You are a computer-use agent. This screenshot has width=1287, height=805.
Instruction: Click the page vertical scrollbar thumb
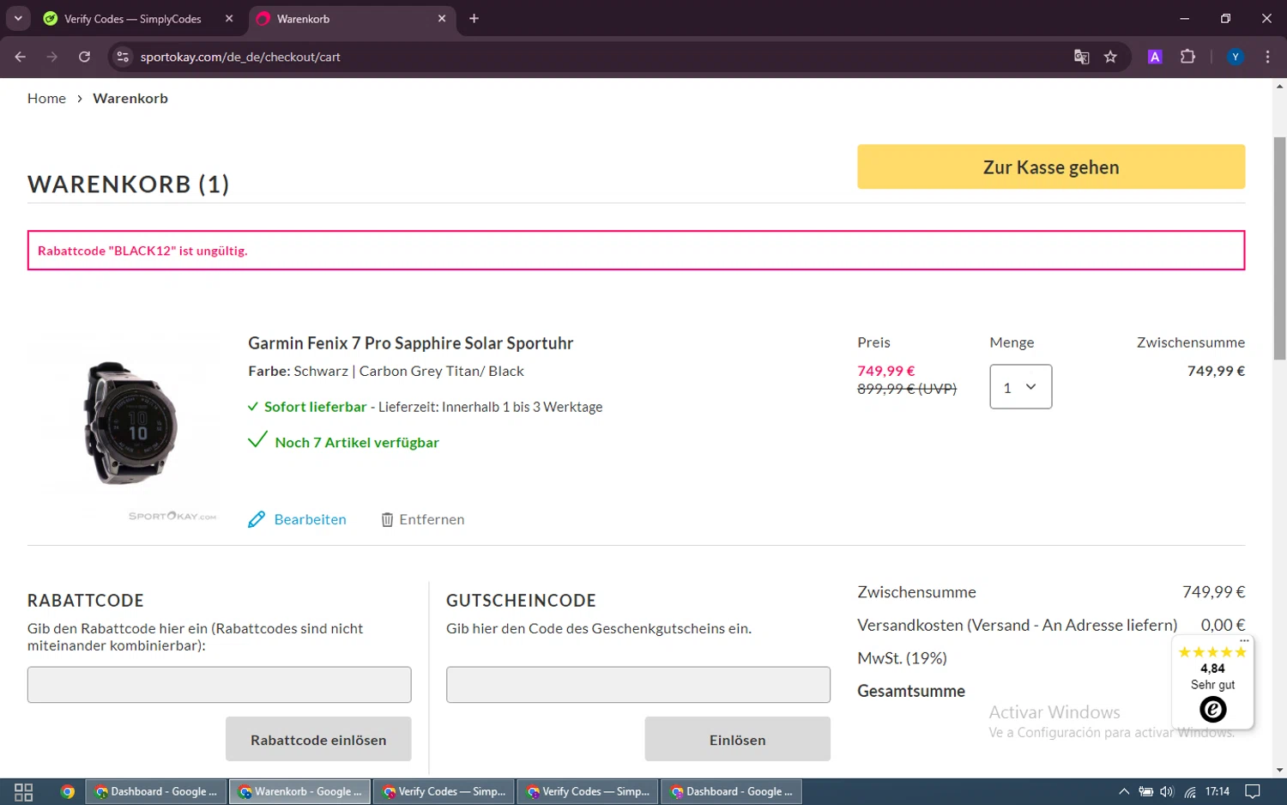(1279, 249)
